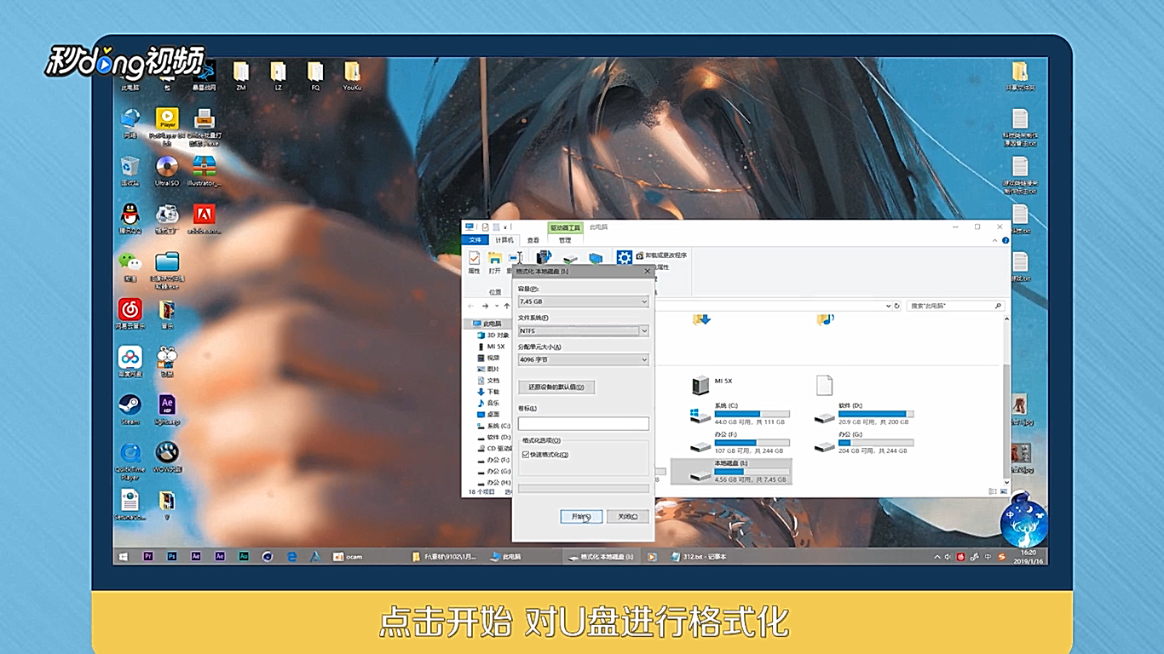Click the settings gear icon in ribbon
Image resolution: width=1164 pixels, height=654 pixels.
click(x=625, y=257)
